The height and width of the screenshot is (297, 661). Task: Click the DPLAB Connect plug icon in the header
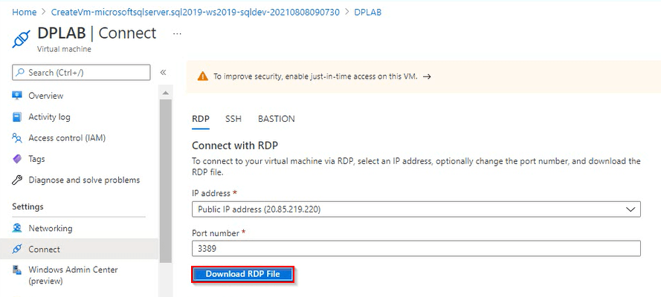(19, 39)
